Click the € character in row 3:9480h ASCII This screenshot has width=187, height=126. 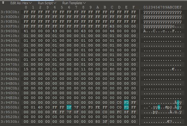(173, 69)
